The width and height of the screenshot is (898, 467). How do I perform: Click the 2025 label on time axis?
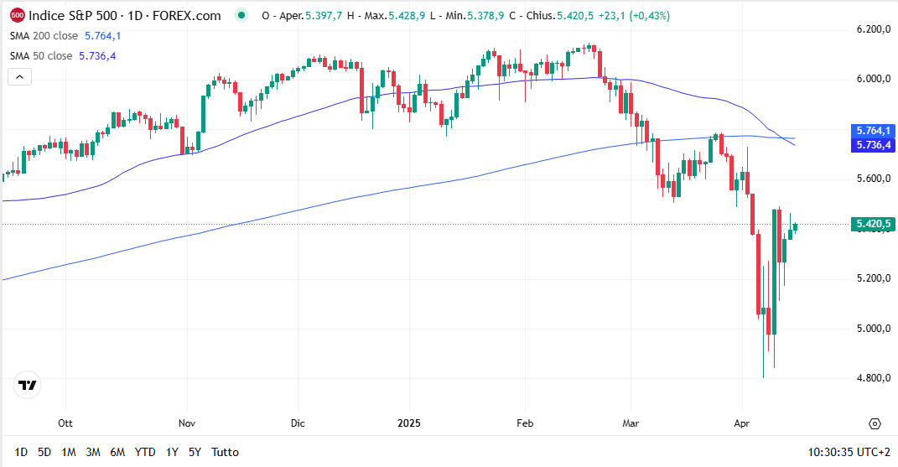point(407,423)
